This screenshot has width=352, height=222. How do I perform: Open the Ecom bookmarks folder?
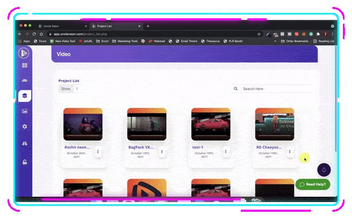[x=102, y=41]
